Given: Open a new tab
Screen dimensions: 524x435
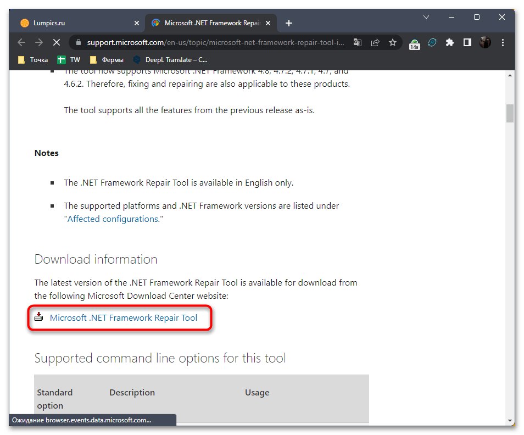Looking at the screenshot, I should (289, 23).
